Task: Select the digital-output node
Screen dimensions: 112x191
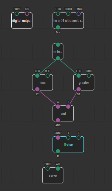Action: 22,21
